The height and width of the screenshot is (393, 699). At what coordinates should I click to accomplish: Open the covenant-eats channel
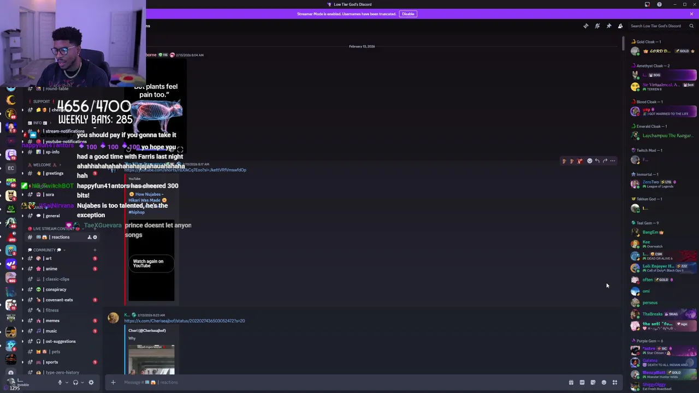pyautogui.click(x=63, y=300)
